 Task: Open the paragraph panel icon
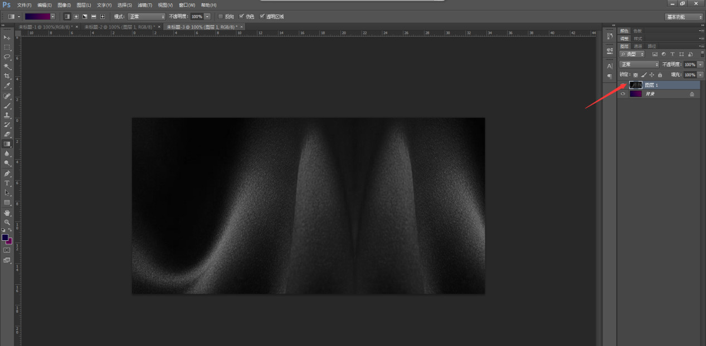pos(610,76)
